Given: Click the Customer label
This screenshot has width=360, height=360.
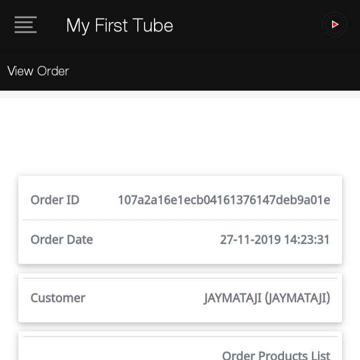Looking at the screenshot, I should click(x=58, y=298).
